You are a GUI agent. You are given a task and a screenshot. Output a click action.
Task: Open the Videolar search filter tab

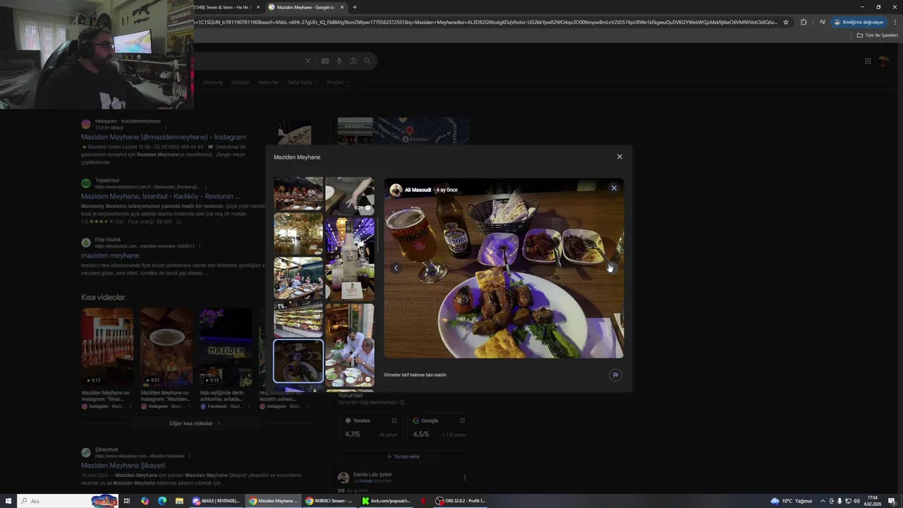pos(241,82)
